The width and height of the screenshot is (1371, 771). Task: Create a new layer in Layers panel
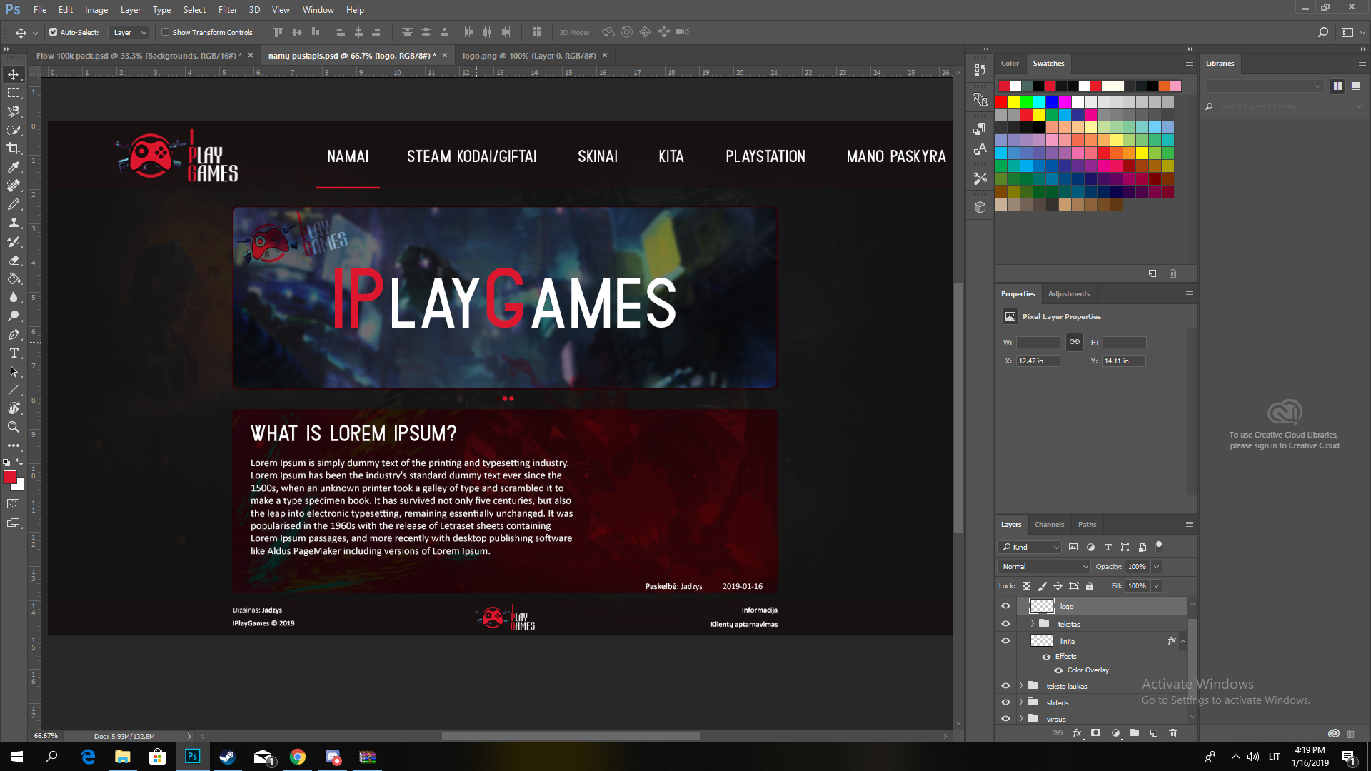(1153, 733)
